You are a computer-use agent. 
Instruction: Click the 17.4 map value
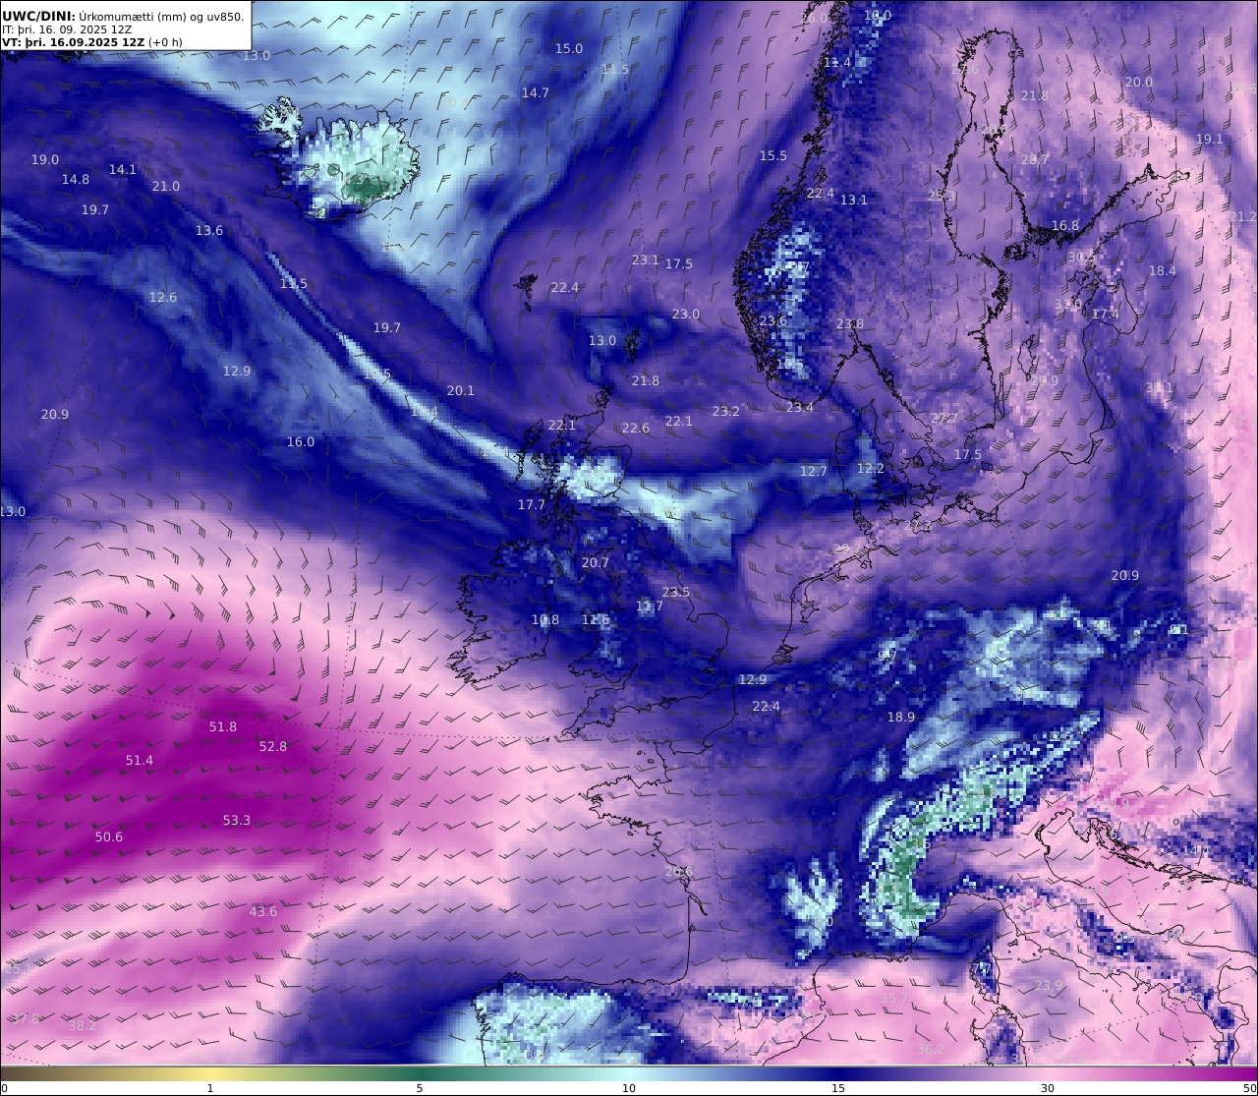(x=1106, y=314)
